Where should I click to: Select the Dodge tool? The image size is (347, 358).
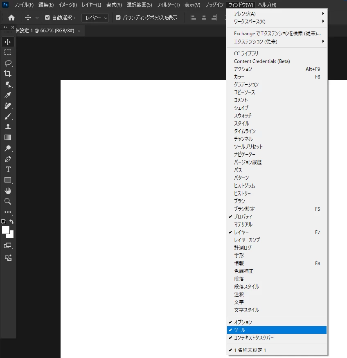click(8, 149)
